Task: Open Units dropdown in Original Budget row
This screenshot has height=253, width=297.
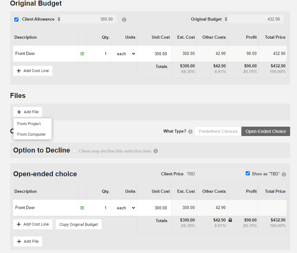Action: (x=126, y=54)
